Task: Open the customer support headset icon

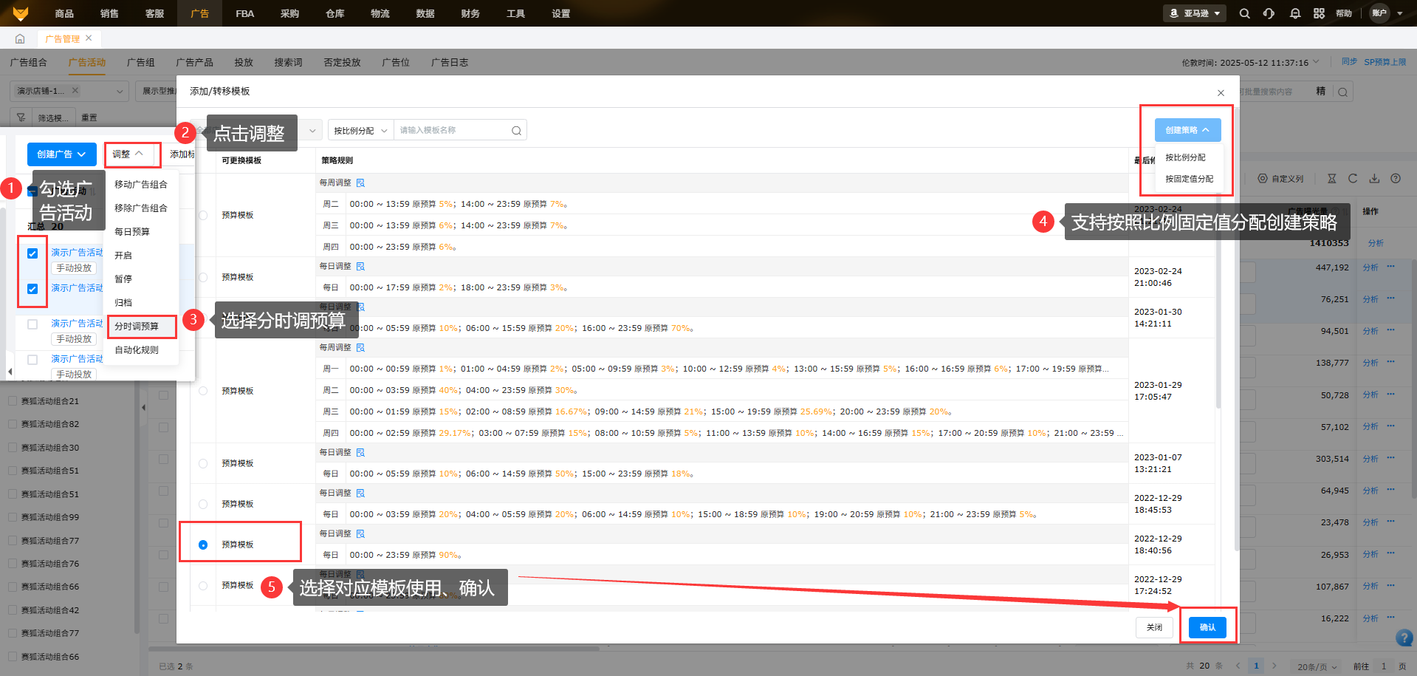Action: (1269, 13)
